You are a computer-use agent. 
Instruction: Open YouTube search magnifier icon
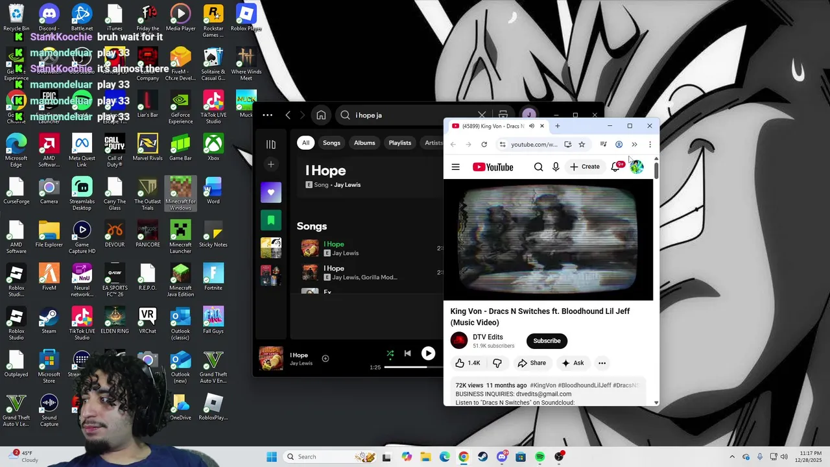pyautogui.click(x=538, y=167)
